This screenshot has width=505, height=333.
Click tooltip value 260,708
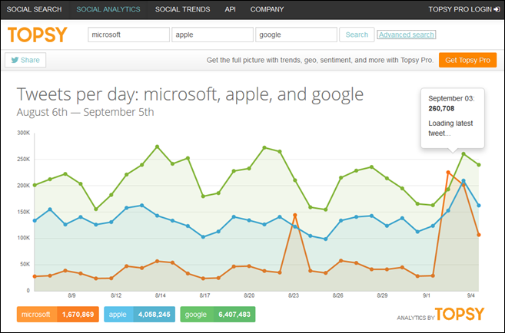(x=441, y=108)
